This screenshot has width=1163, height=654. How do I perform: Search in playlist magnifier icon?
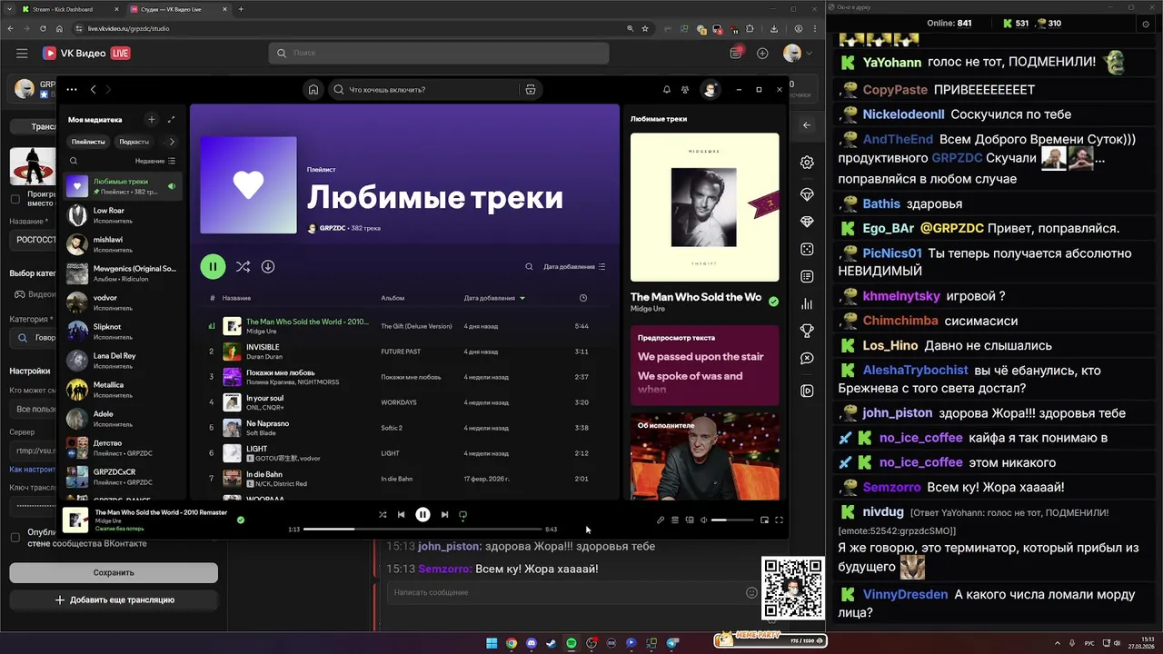[530, 267]
